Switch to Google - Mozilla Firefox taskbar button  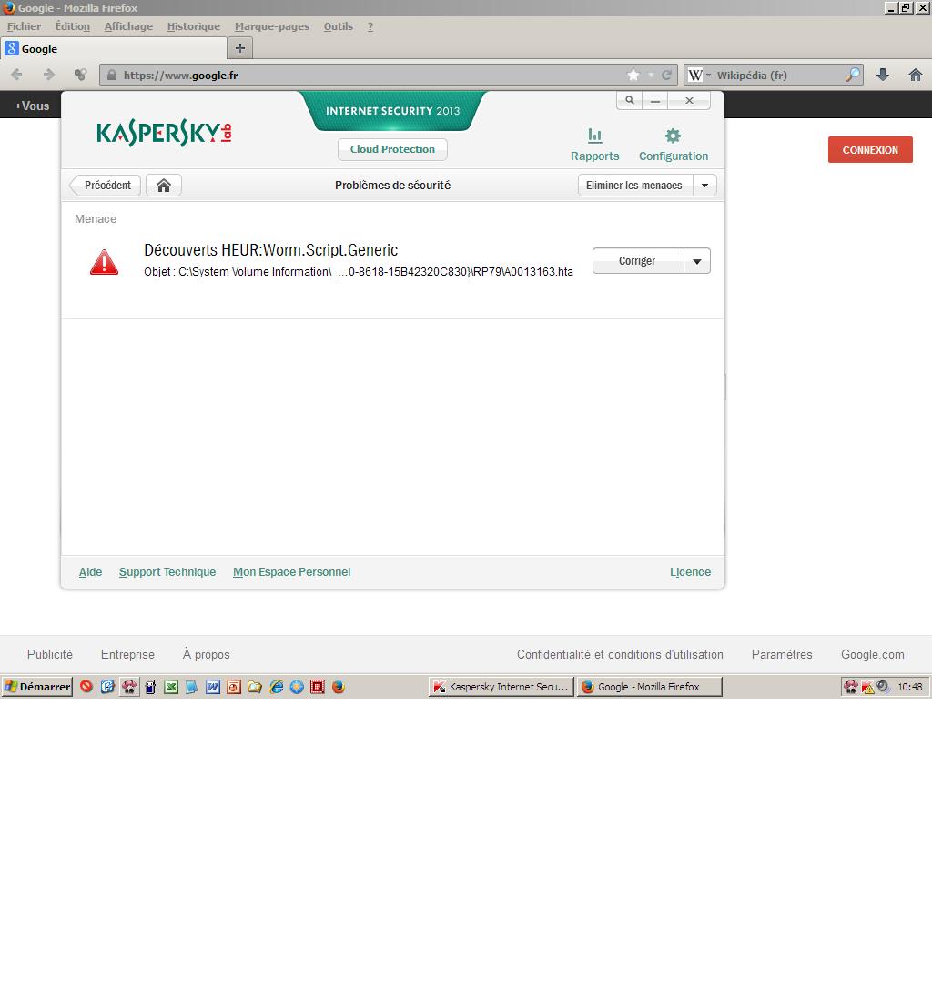click(x=650, y=687)
